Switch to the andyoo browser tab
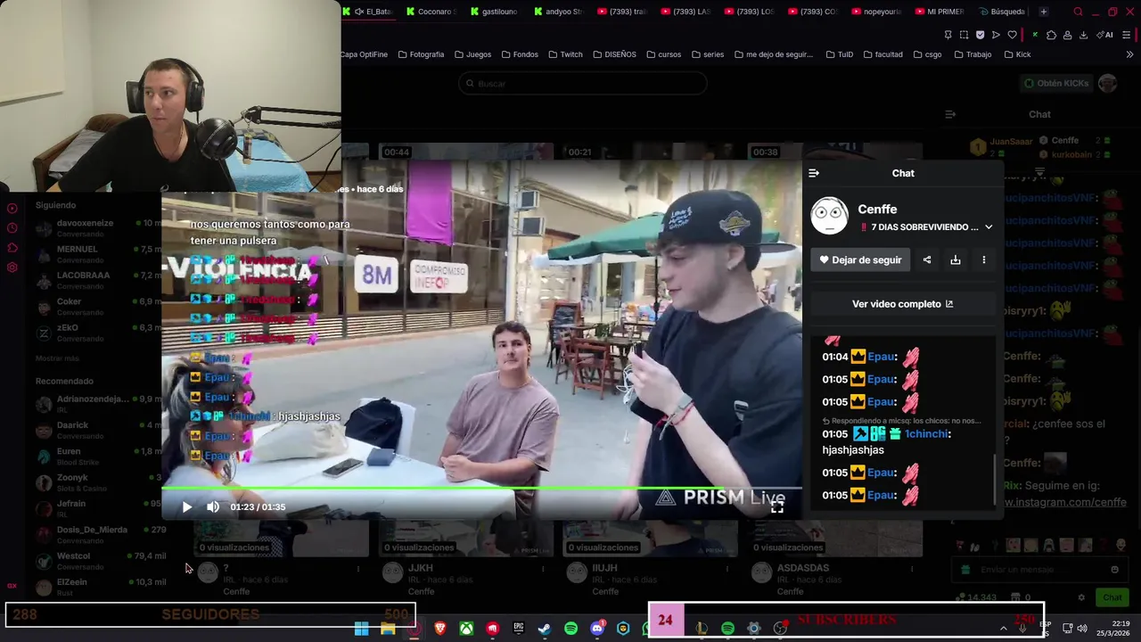 [x=560, y=12]
